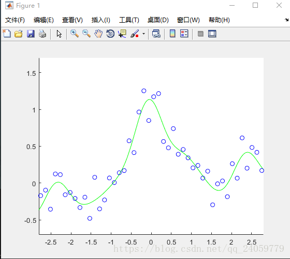
Task: Insert a legend using the toolbar icon
Action: point(184,34)
